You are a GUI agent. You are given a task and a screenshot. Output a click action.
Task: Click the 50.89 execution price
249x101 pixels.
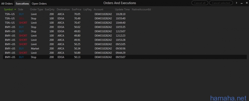click(x=77, y=53)
